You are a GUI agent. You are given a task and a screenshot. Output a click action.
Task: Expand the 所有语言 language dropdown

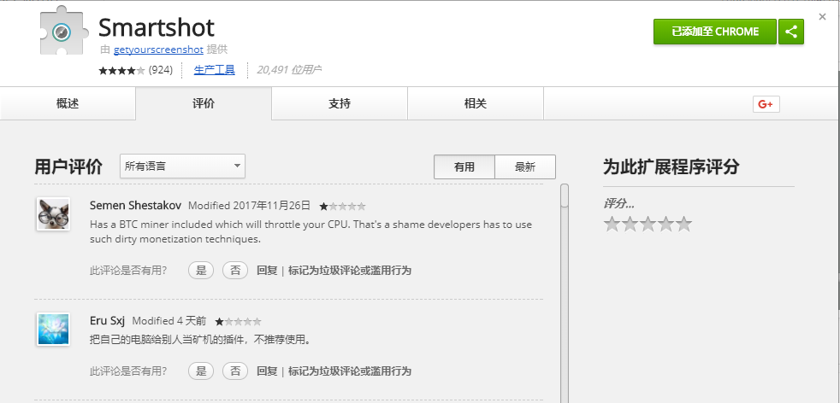point(183,166)
